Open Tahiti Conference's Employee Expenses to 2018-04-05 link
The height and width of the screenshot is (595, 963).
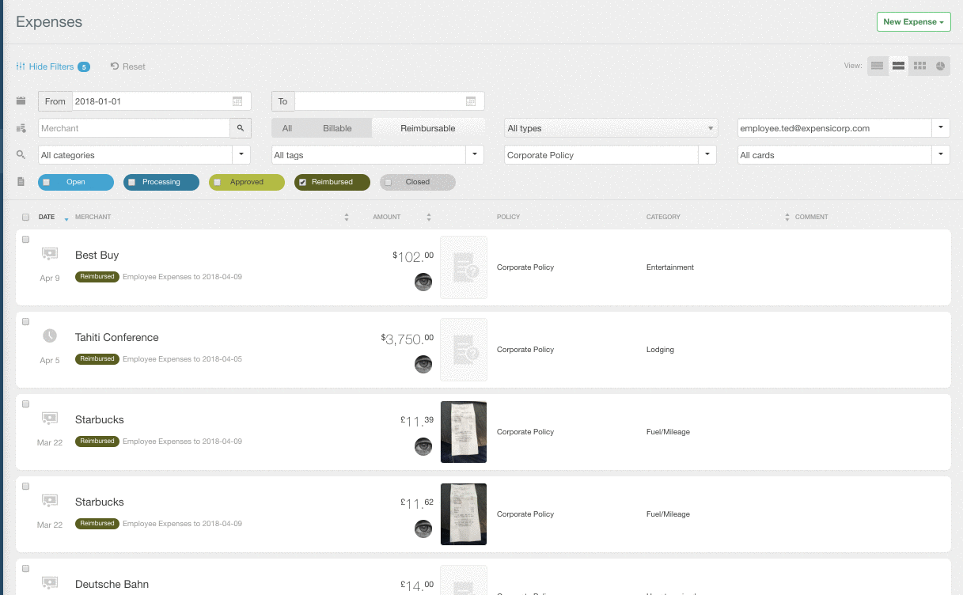coord(182,359)
